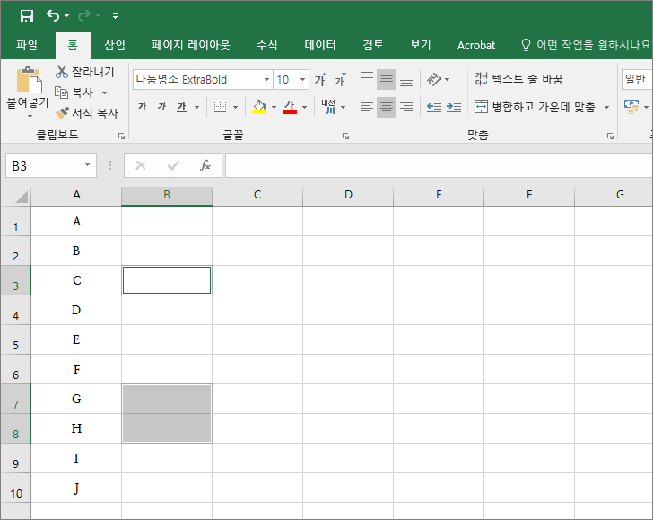653x520 pixels.
Task: Open the 맞춤 group dialog launcher
Action: pos(610,136)
